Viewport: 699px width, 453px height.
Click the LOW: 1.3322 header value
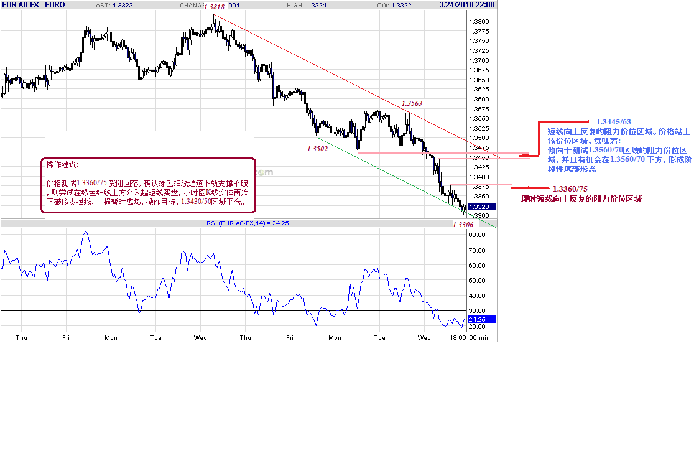392,6
